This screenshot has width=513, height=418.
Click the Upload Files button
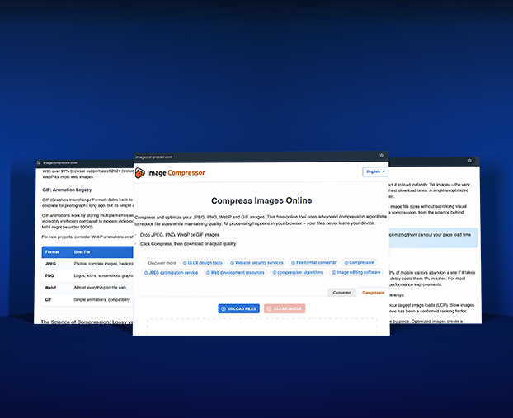pyautogui.click(x=239, y=308)
